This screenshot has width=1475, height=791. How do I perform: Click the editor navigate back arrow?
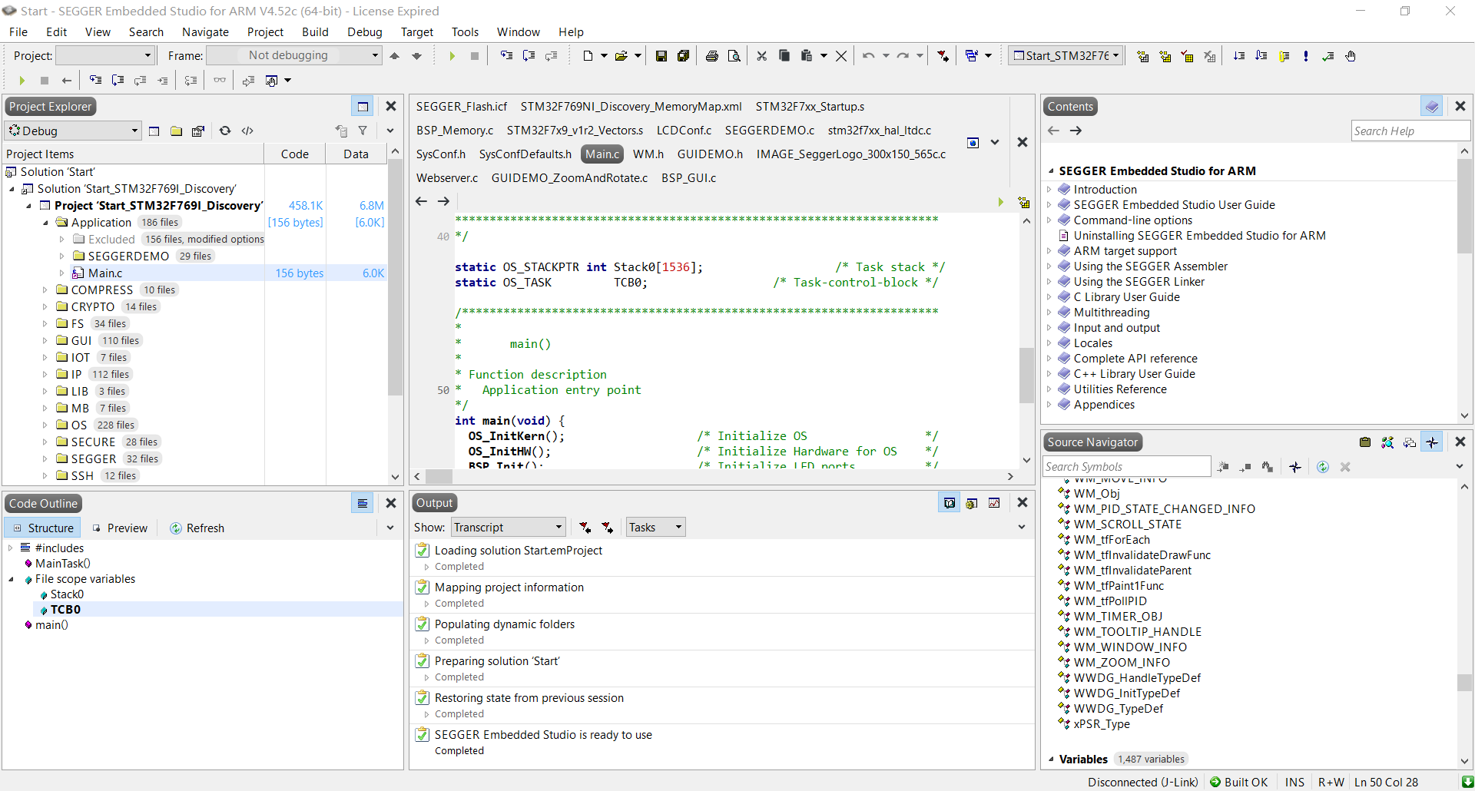[x=421, y=201]
